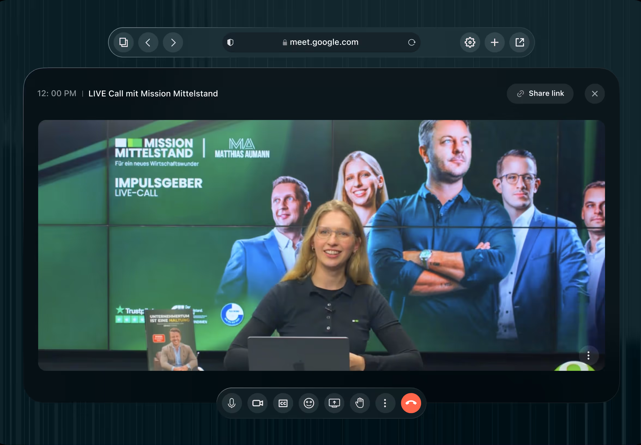Go forward to next page

(x=173, y=42)
